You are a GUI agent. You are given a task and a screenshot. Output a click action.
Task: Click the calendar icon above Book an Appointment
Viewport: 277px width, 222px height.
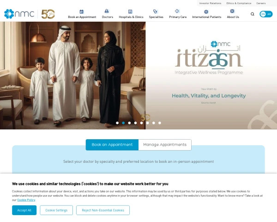point(81,12)
